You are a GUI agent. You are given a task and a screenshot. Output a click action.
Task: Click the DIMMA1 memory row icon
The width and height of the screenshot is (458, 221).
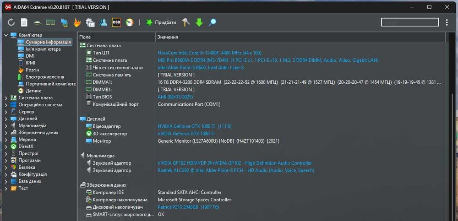point(89,82)
